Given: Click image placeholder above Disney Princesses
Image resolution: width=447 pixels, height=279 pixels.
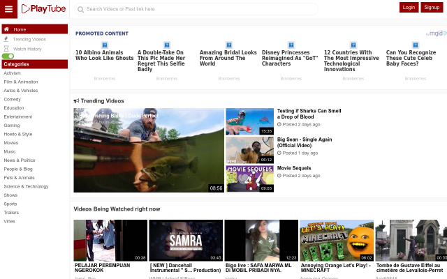Looking at the screenshot, I should (291, 45).
